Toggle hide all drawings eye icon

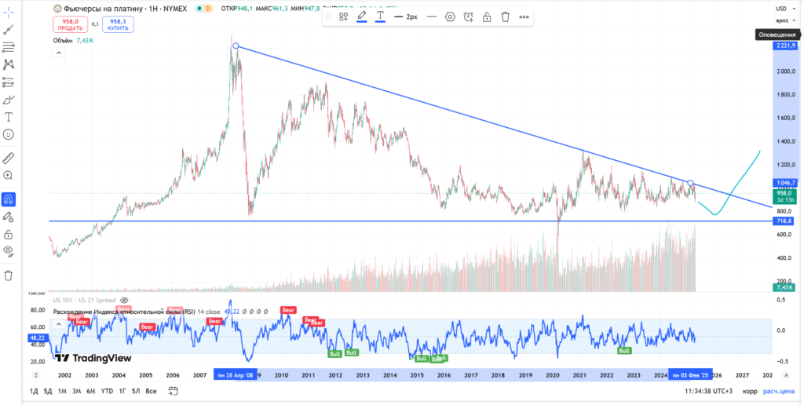point(8,251)
